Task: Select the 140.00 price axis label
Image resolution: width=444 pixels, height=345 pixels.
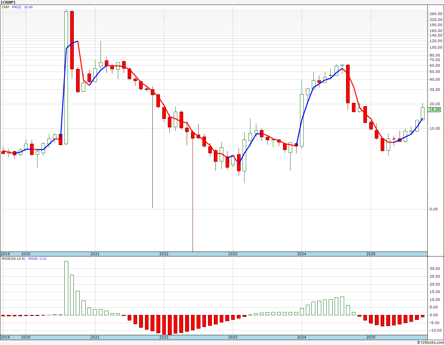Action: [436, 36]
